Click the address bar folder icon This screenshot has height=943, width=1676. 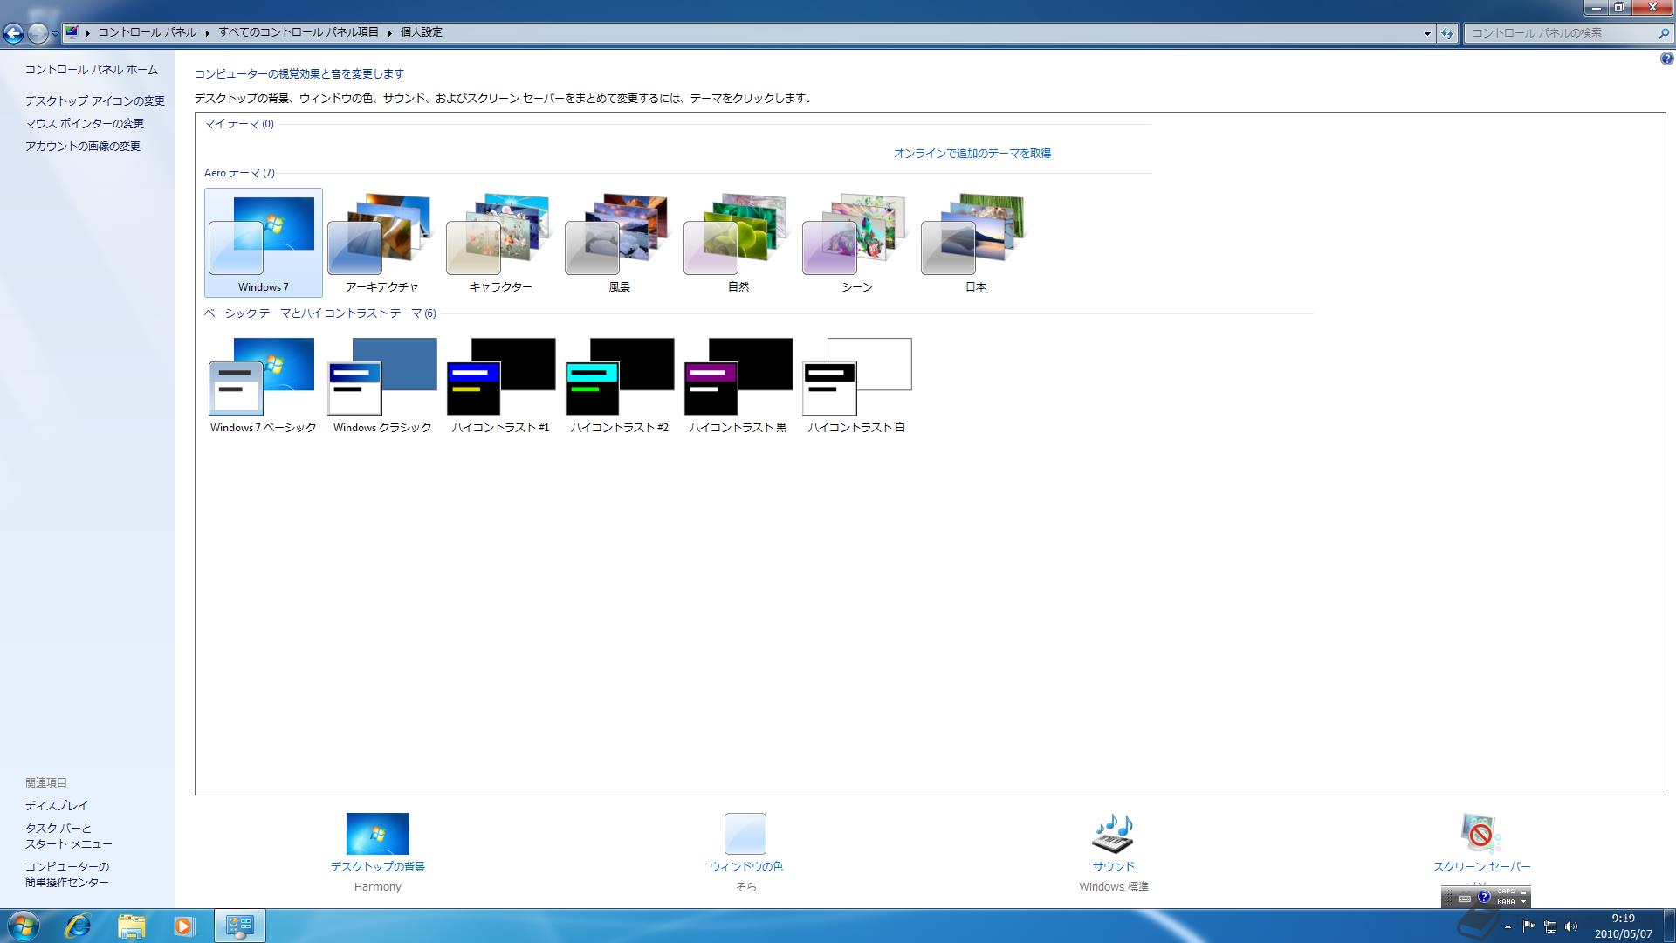point(72,32)
